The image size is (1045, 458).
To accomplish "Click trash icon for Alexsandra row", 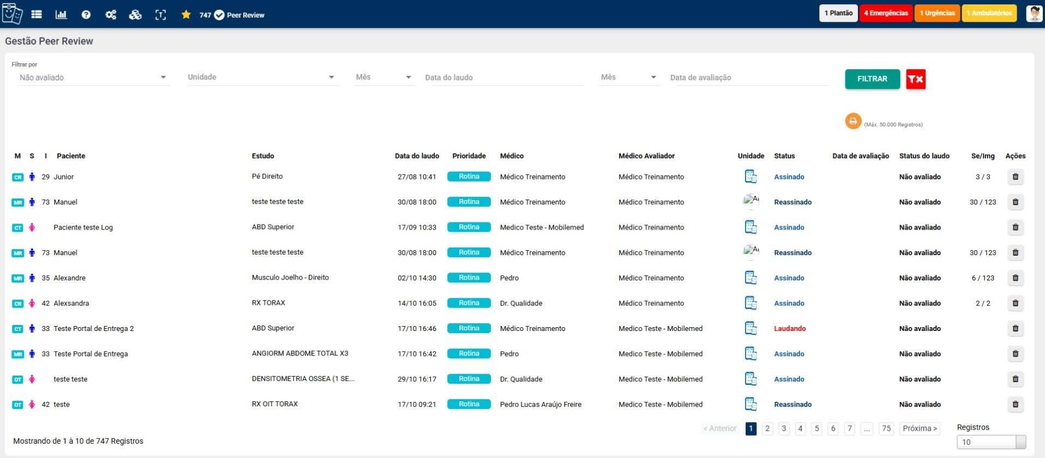I will click(1016, 303).
